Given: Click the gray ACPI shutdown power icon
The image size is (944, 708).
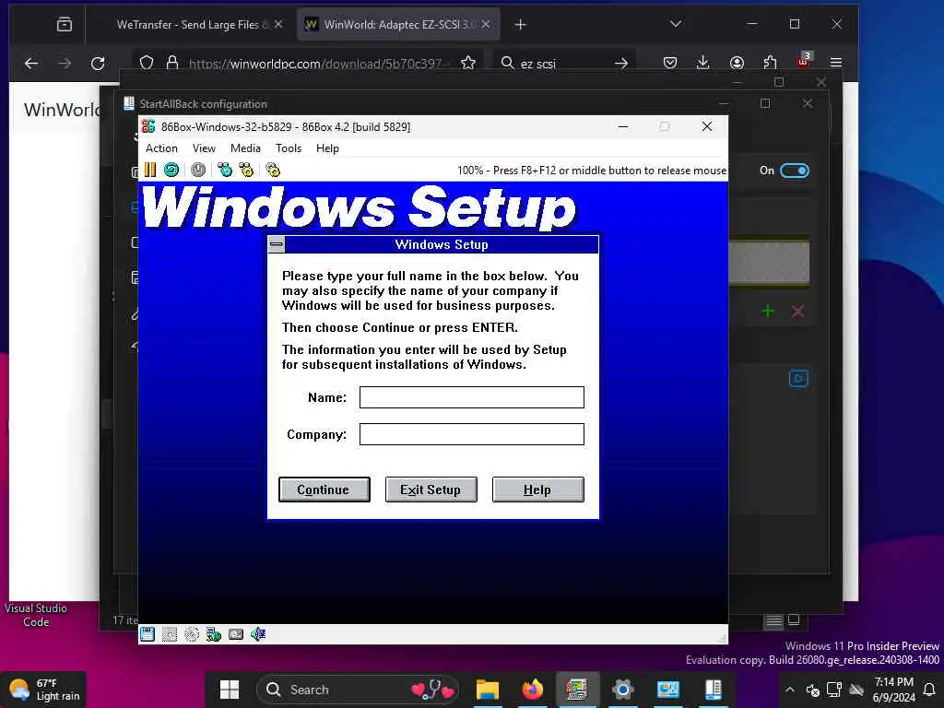Looking at the screenshot, I should click(198, 170).
